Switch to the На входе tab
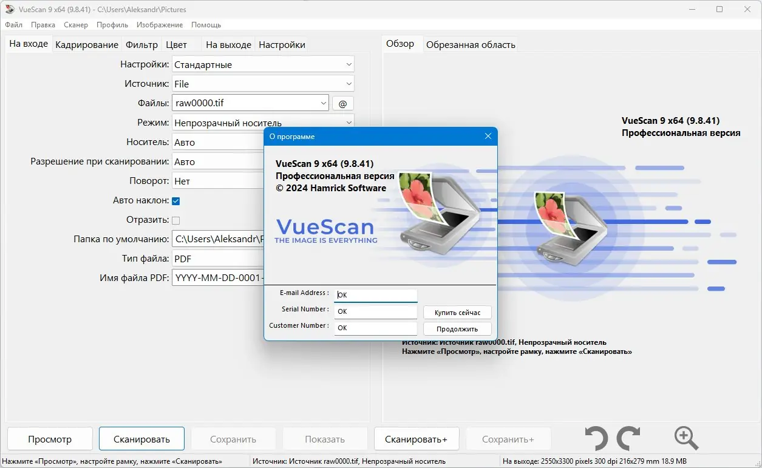 pyautogui.click(x=29, y=44)
